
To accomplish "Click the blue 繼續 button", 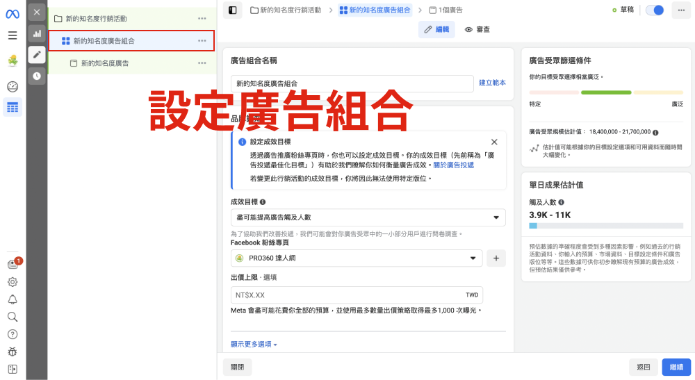I will [x=676, y=367].
